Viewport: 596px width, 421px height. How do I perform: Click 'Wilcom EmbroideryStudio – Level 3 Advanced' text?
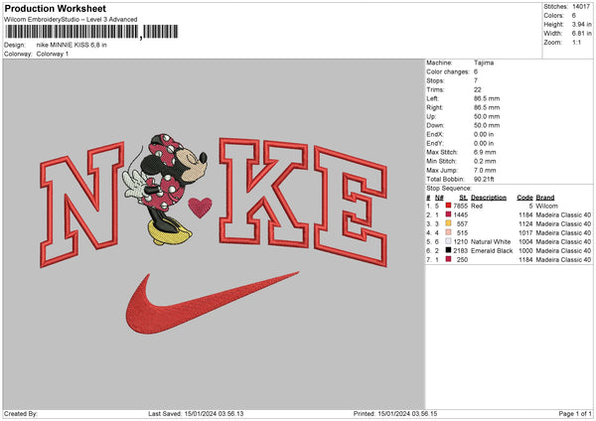pos(71,20)
